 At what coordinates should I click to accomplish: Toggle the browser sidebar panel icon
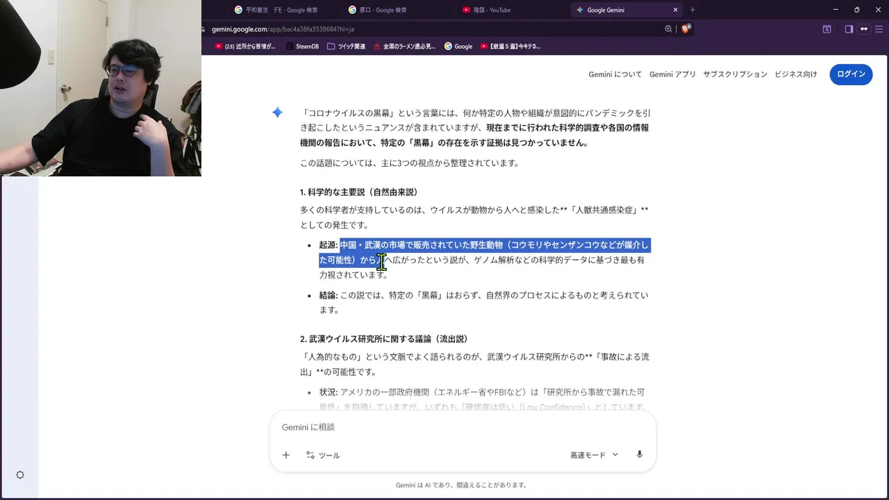pyautogui.click(x=849, y=29)
